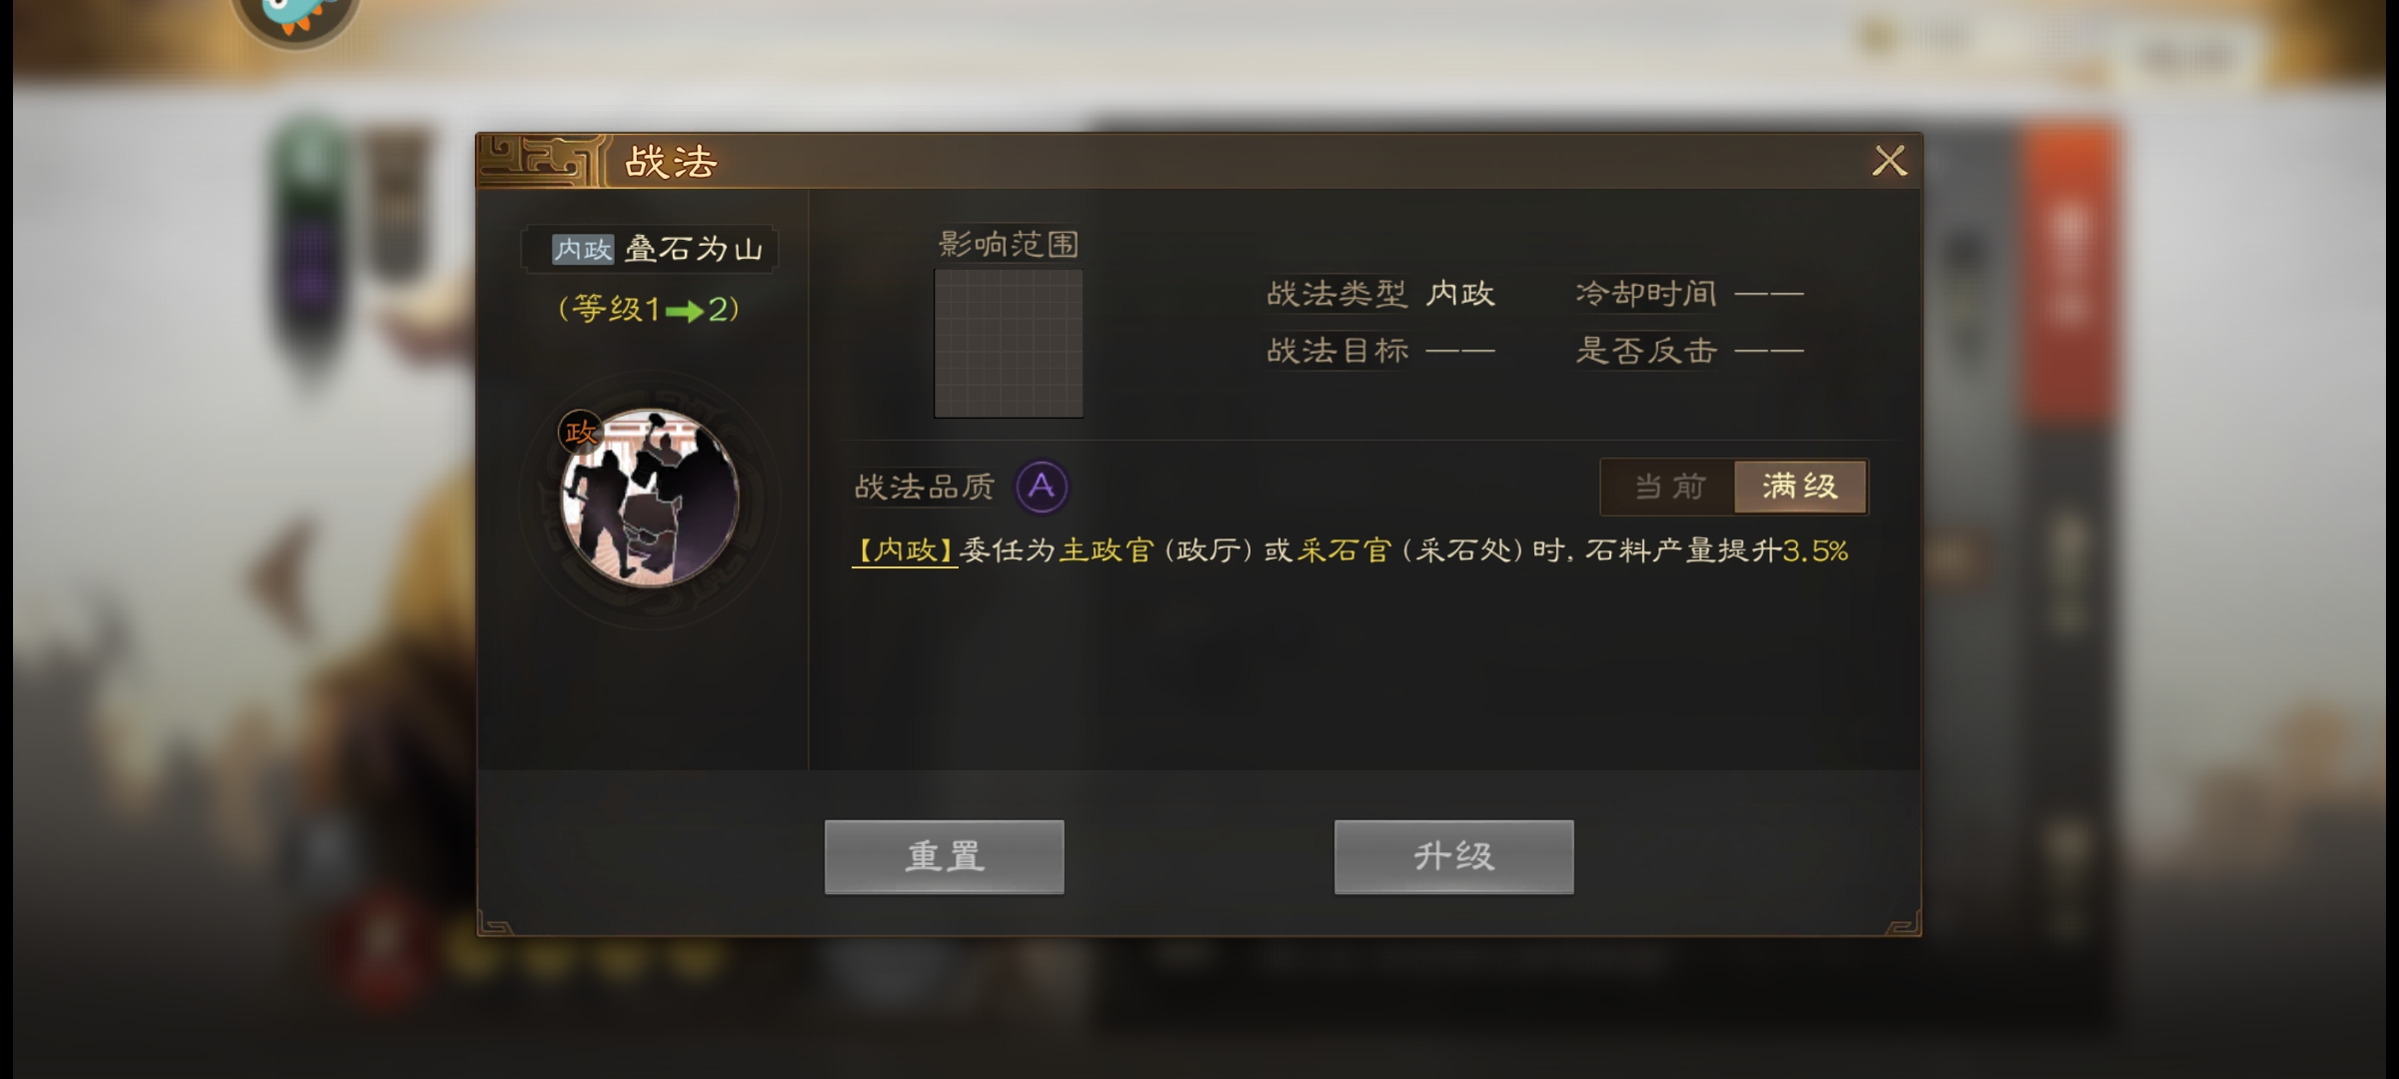The height and width of the screenshot is (1079, 2399).
Task: Click the 战法类型 内政 field
Action: tap(1380, 294)
